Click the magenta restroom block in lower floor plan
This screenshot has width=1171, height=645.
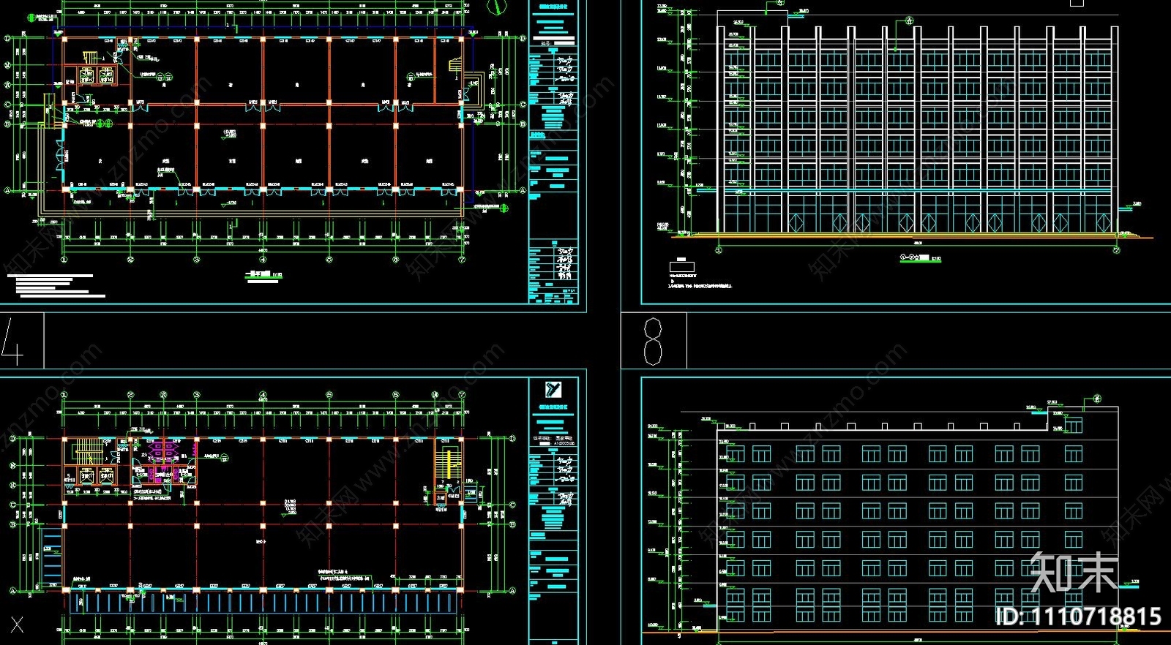click(x=165, y=462)
